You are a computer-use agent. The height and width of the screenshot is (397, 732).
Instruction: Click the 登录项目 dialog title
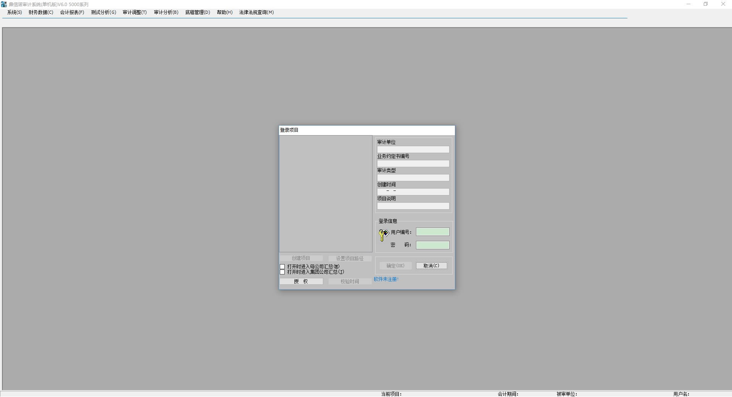tap(289, 130)
